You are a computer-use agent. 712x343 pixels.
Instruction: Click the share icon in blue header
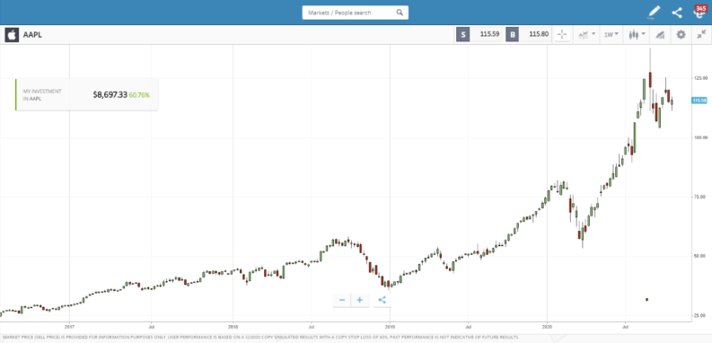[x=677, y=13]
